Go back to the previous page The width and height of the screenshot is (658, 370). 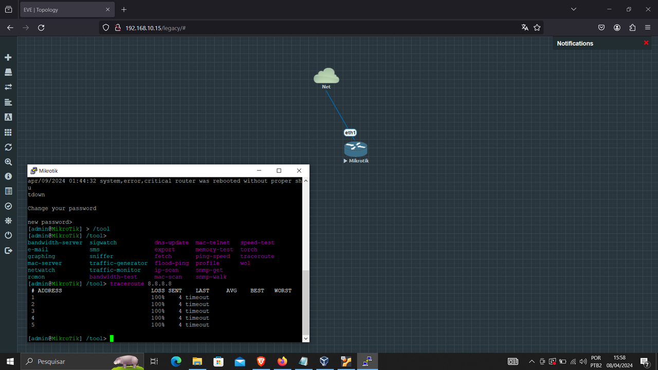point(10,28)
